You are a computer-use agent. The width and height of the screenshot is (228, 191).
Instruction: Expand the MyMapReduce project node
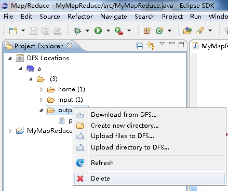(x=10, y=131)
